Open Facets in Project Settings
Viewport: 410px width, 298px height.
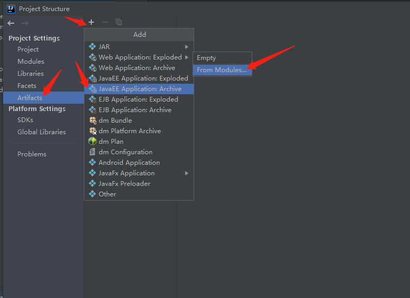pyautogui.click(x=43, y=86)
